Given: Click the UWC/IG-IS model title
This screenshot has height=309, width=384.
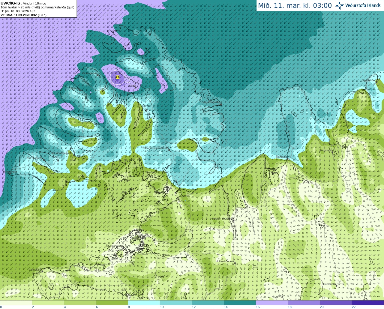Looking at the screenshot, I should 10,3.
